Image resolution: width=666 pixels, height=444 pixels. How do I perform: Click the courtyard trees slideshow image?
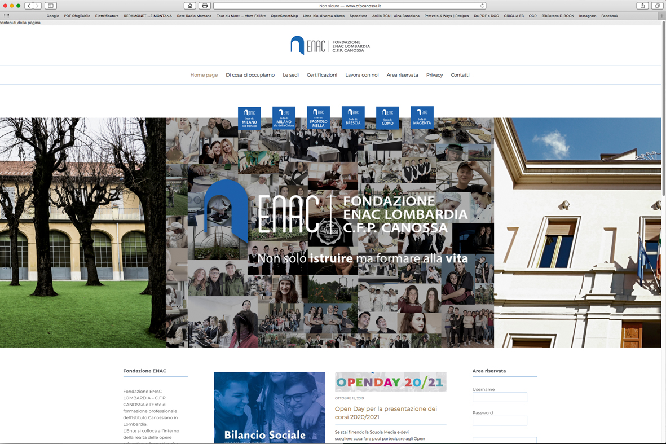point(83,232)
